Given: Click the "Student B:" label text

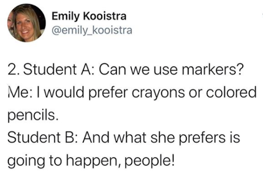Looking at the screenshot, I should pos(42,138).
